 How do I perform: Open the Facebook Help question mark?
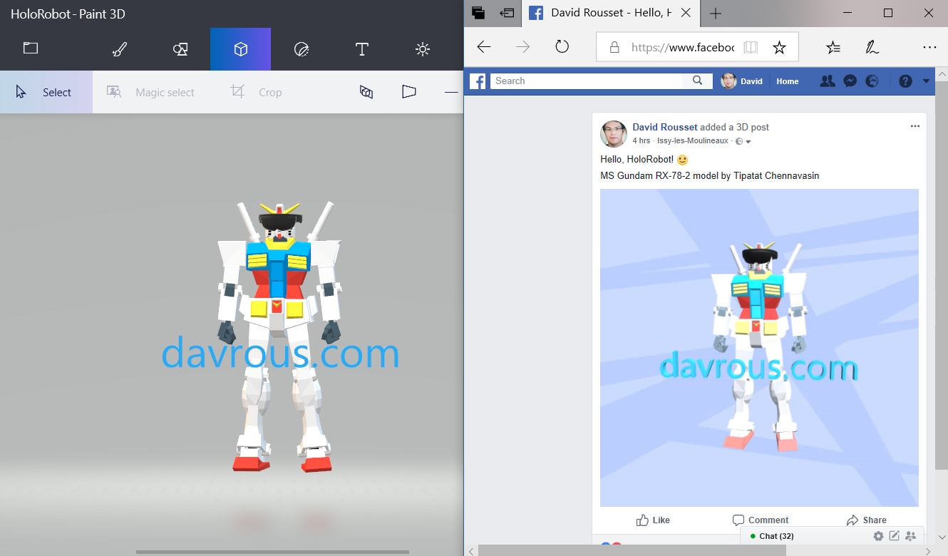[x=905, y=81]
